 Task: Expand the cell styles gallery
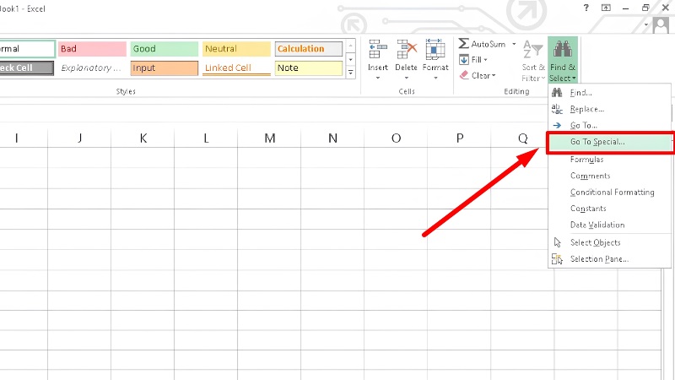(350, 73)
